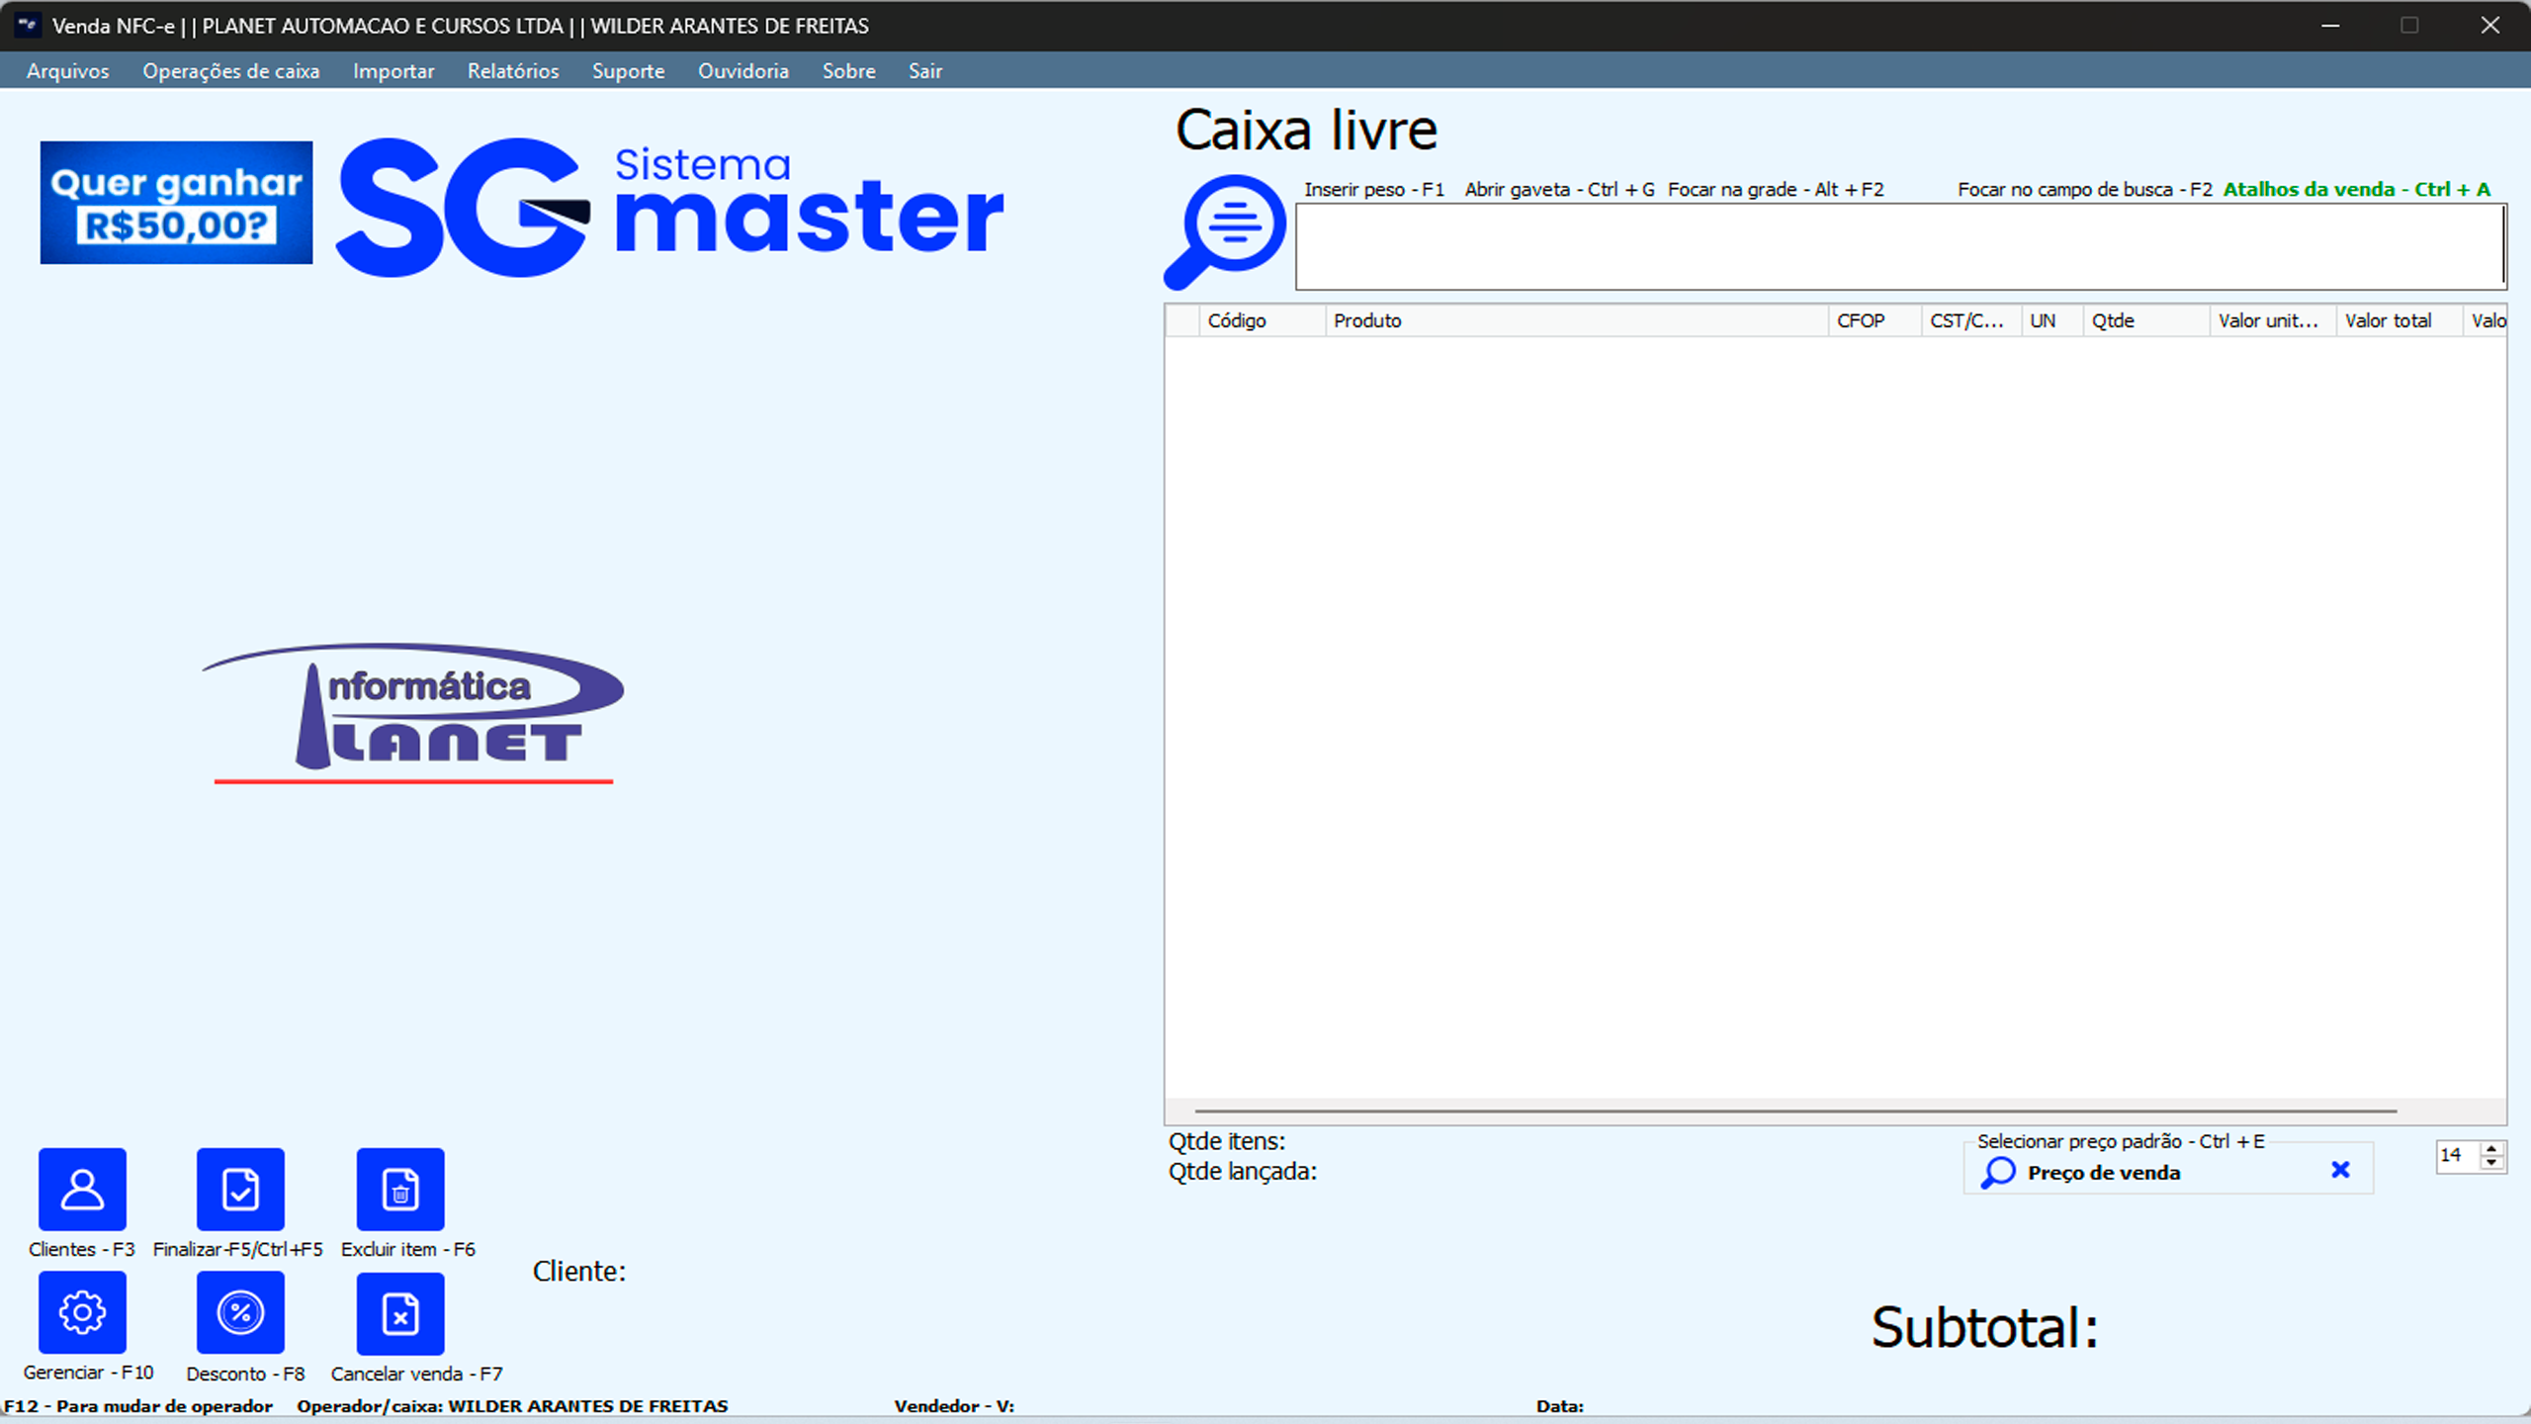Open the Relatórios menu
The height and width of the screenshot is (1424, 2531).
pyautogui.click(x=513, y=70)
